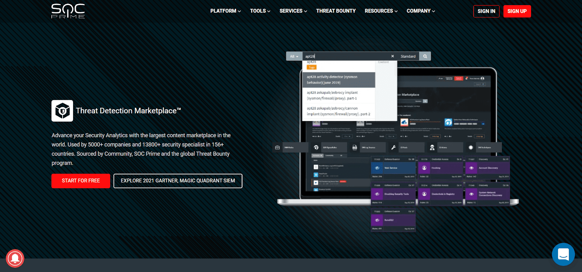
Task: Click the red button in laptop header
Action: click(459, 78)
